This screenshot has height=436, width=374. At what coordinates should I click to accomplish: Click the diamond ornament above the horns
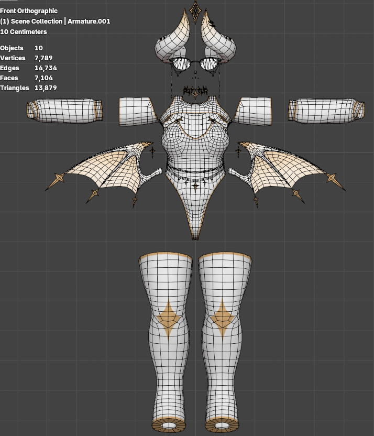click(x=195, y=11)
